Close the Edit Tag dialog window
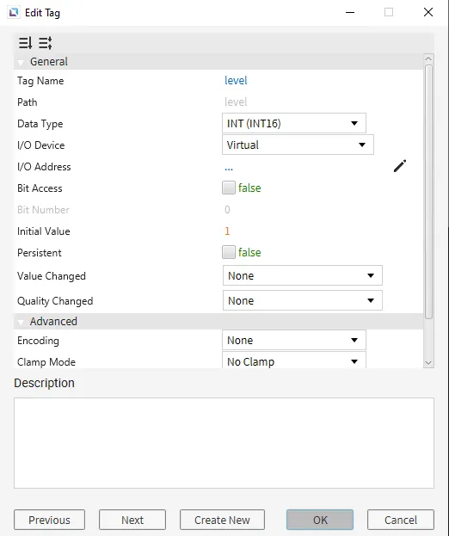The height and width of the screenshot is (536, 449). [428, 12]
